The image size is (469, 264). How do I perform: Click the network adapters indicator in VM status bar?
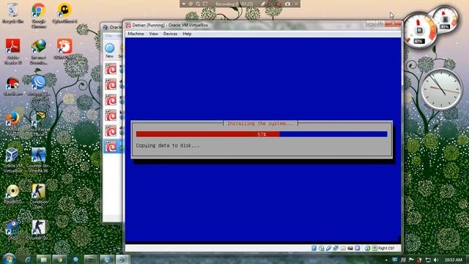point(336,248)
